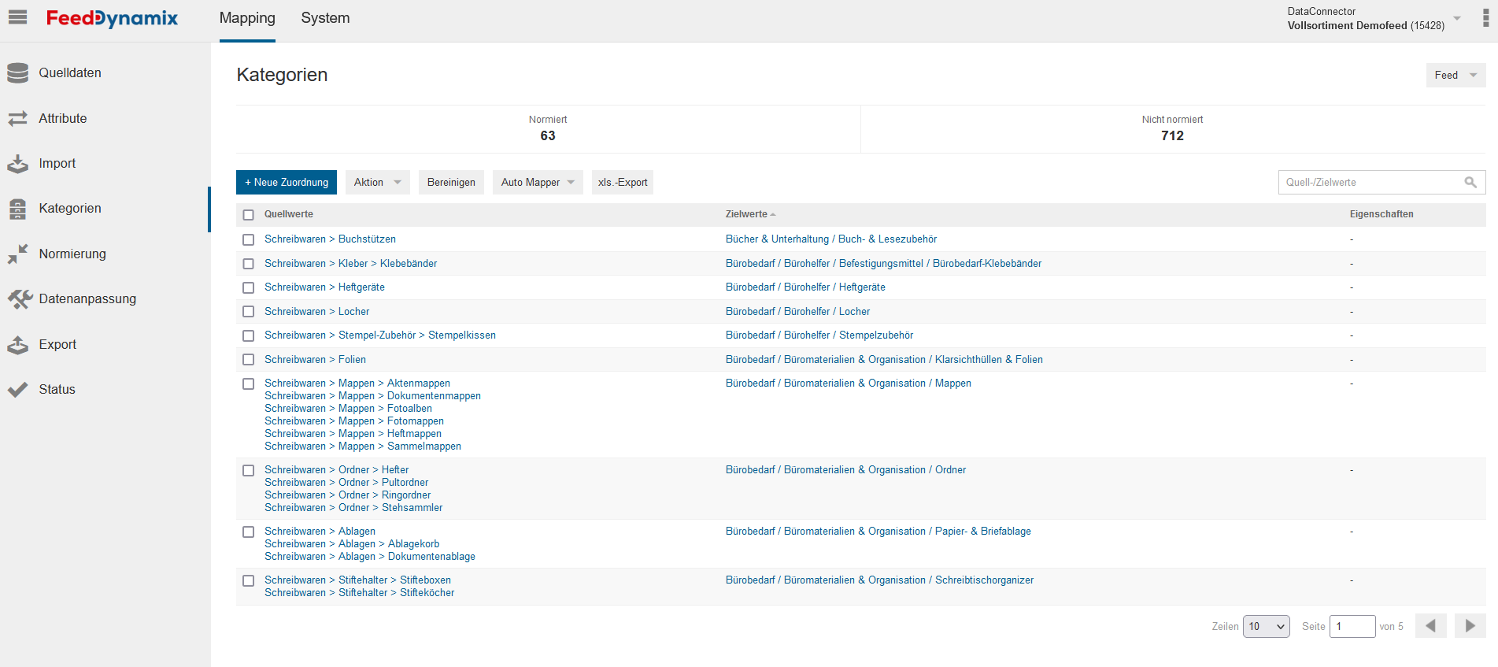Click the Status checkmark icon
This screenshot has height=667, width=1498.
click(x=17, y=390)
